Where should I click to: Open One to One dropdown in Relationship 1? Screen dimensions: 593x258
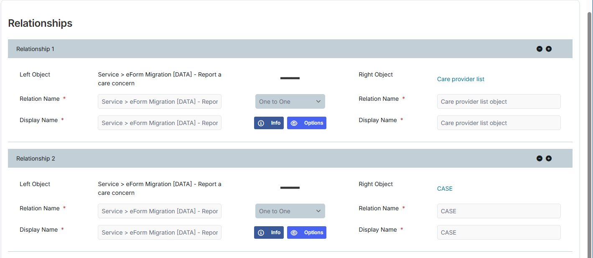pyautogui.click(x=290, y=102)
